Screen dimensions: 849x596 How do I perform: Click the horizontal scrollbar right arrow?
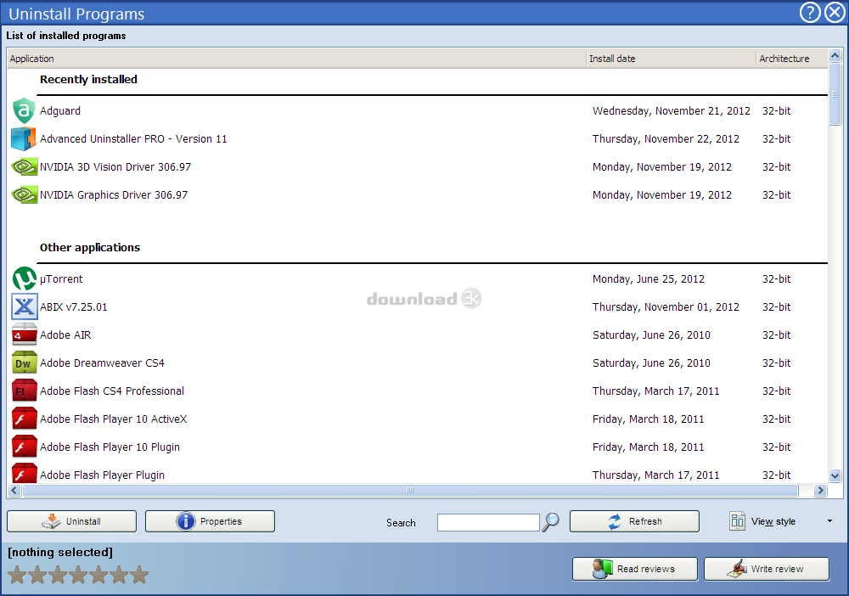pyautogui.click(x=820, y=491)
